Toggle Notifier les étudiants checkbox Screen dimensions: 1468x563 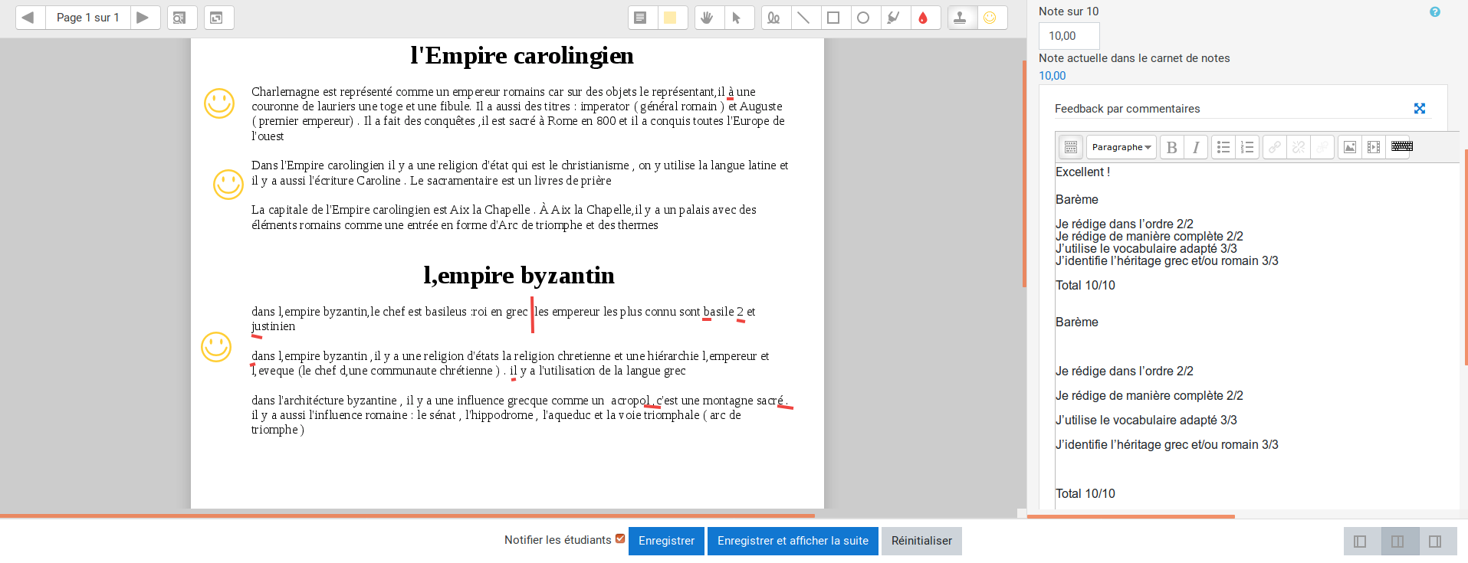(x=620, y=539)
